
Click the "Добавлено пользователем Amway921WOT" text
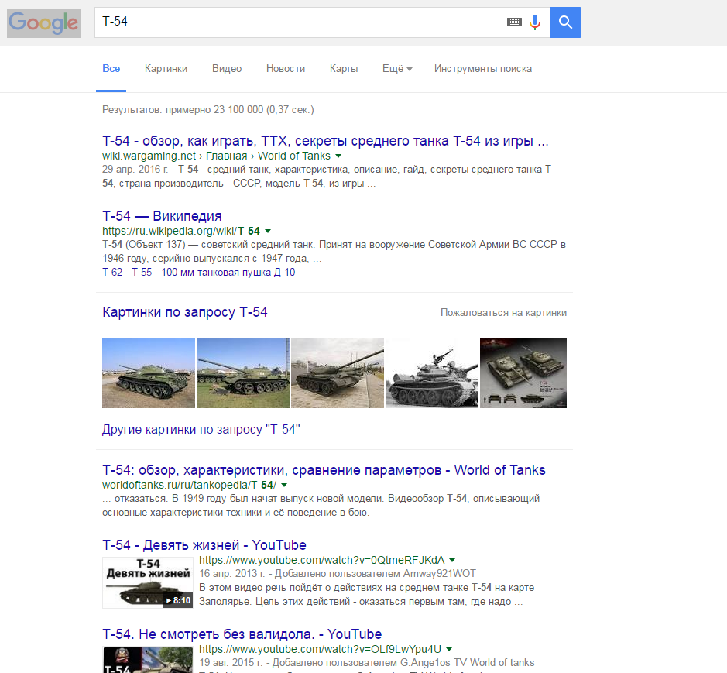click(x=375, y=574)
